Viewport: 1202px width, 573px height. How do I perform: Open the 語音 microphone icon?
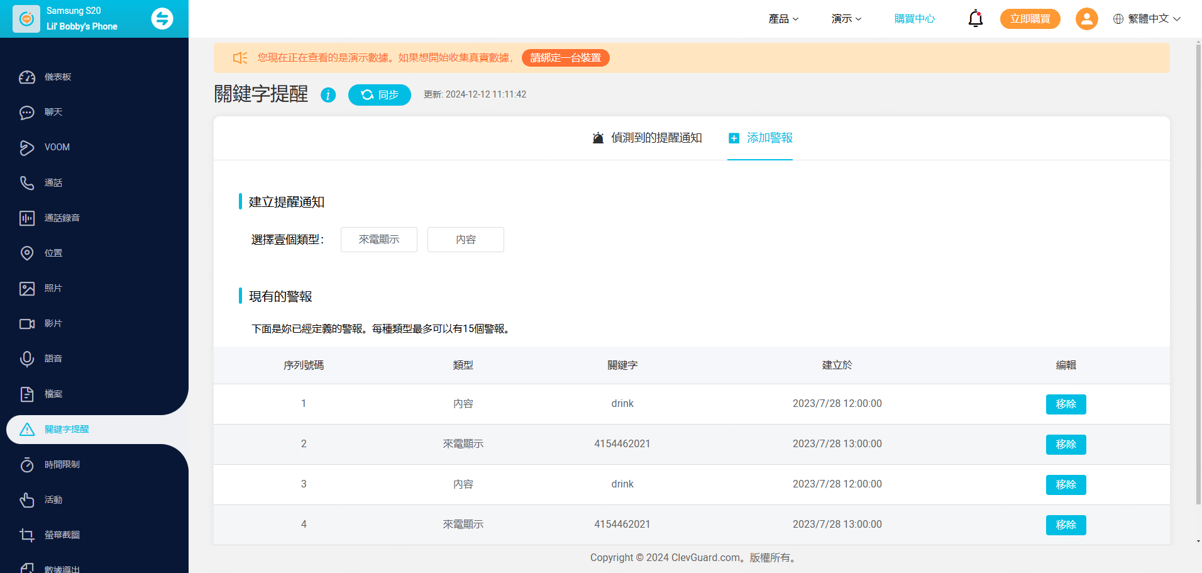click(27, 359)
